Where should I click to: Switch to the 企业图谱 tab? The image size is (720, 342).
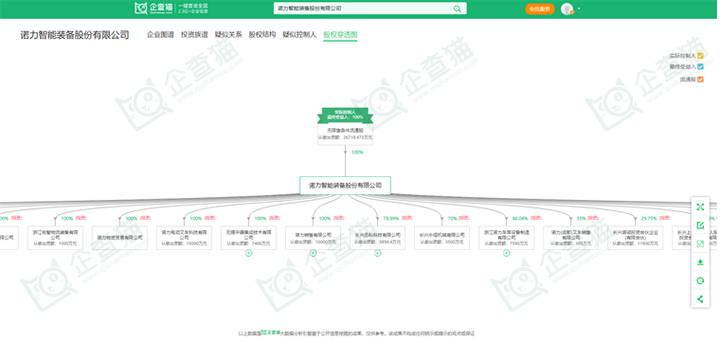pyautogui.click(x=160, y=34)
